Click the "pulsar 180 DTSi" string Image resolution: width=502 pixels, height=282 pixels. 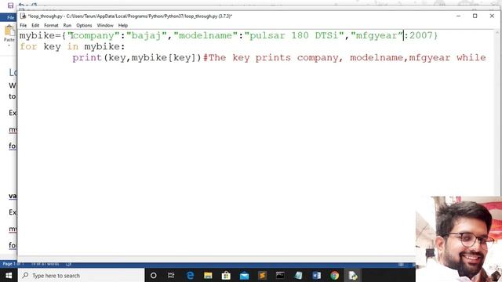tap(294, 35)
